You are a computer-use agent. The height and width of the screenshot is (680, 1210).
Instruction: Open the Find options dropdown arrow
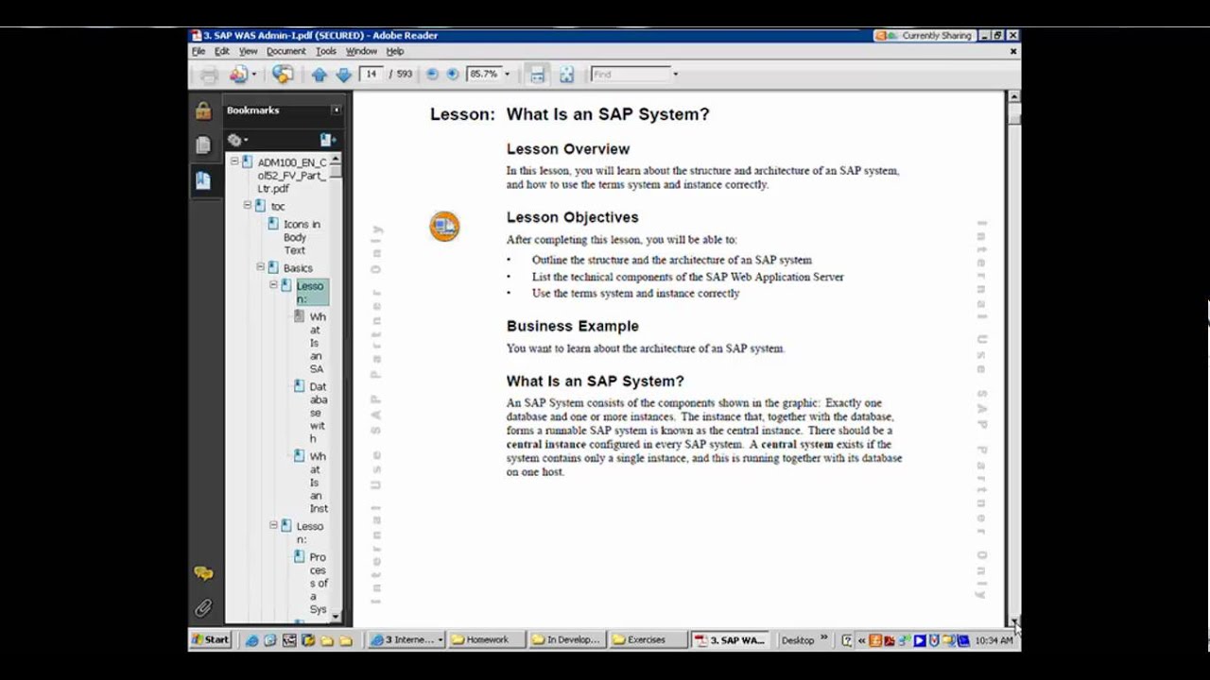[x=675, y=74]
